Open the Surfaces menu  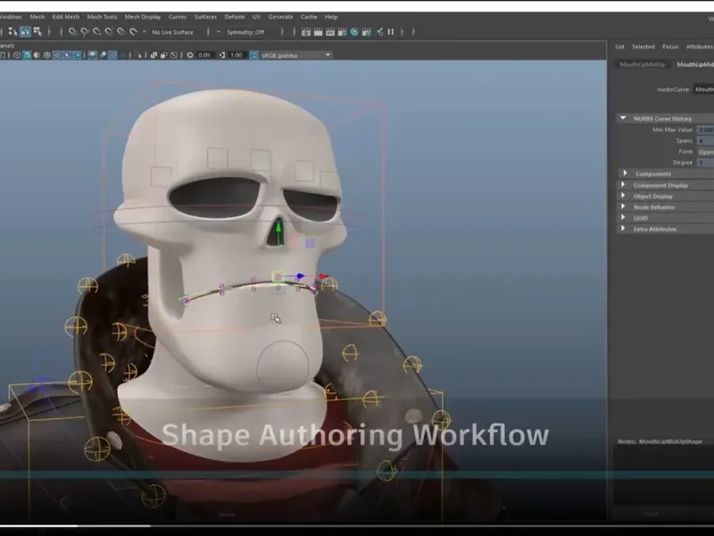[x=205, y=17]
